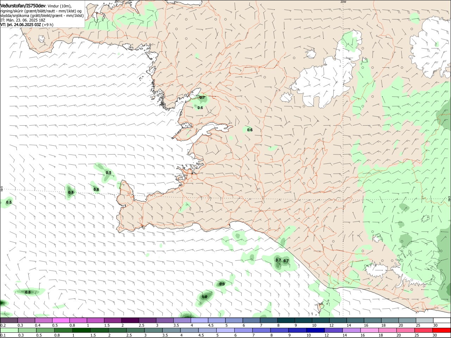Click the 0.6 value directly below the fjord 0.7
Screen dimensions: 451x338
pos(200,108)
